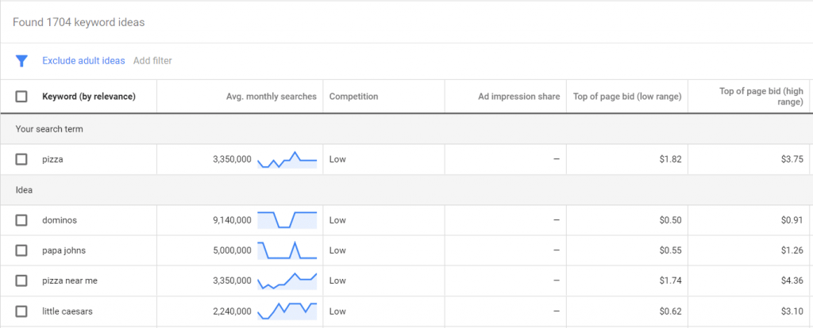Sort by Ad impression share column
Screen dimensions: 813x328
tap(519, 97)
